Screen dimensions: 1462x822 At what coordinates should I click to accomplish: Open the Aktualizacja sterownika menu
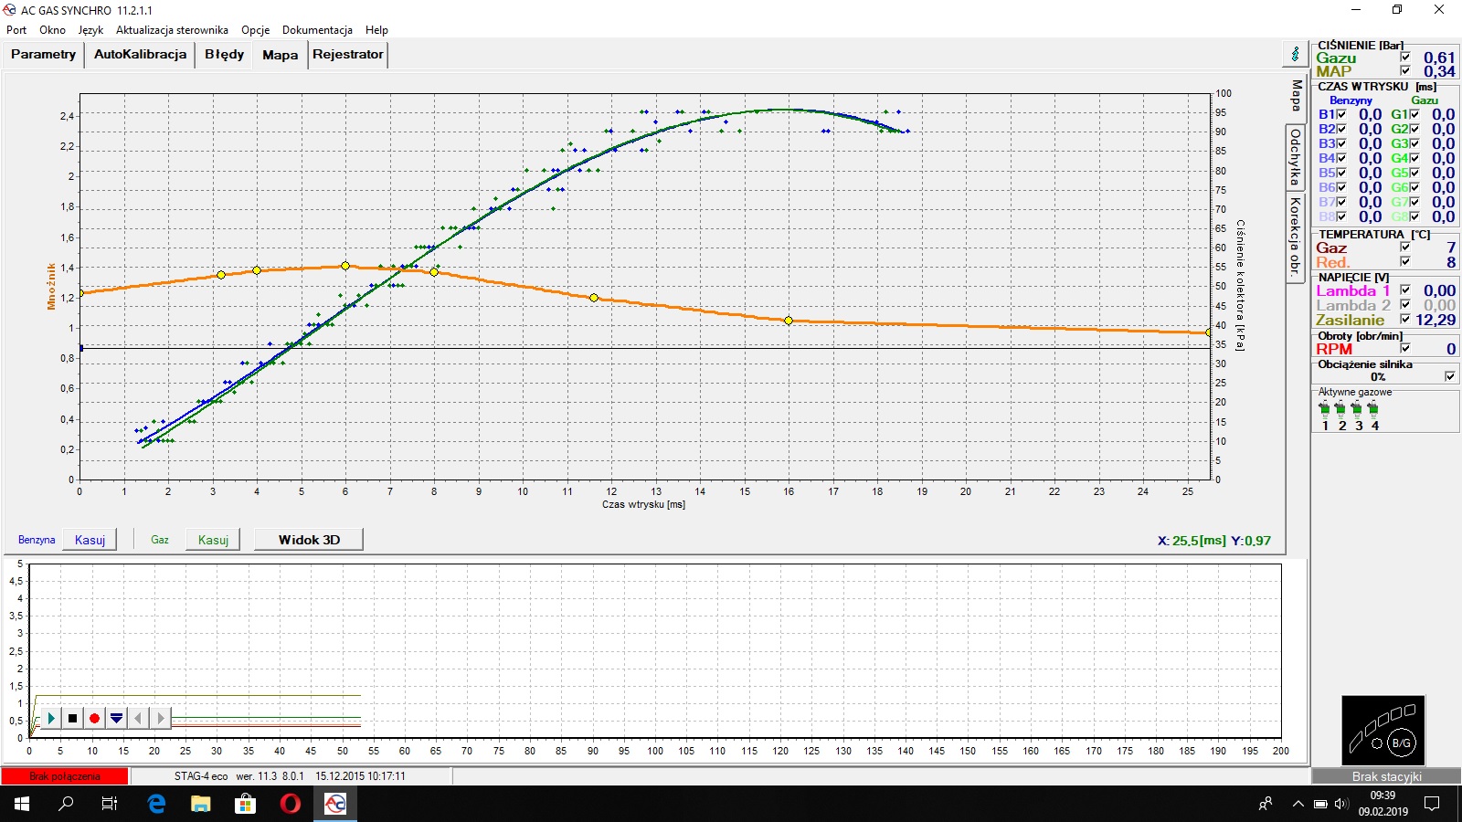point(172,30)
